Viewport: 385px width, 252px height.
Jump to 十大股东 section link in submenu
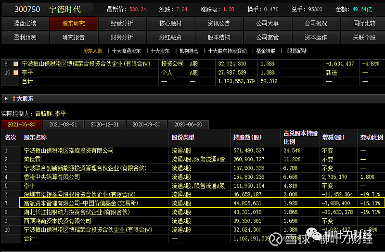[x=160, y=51]
